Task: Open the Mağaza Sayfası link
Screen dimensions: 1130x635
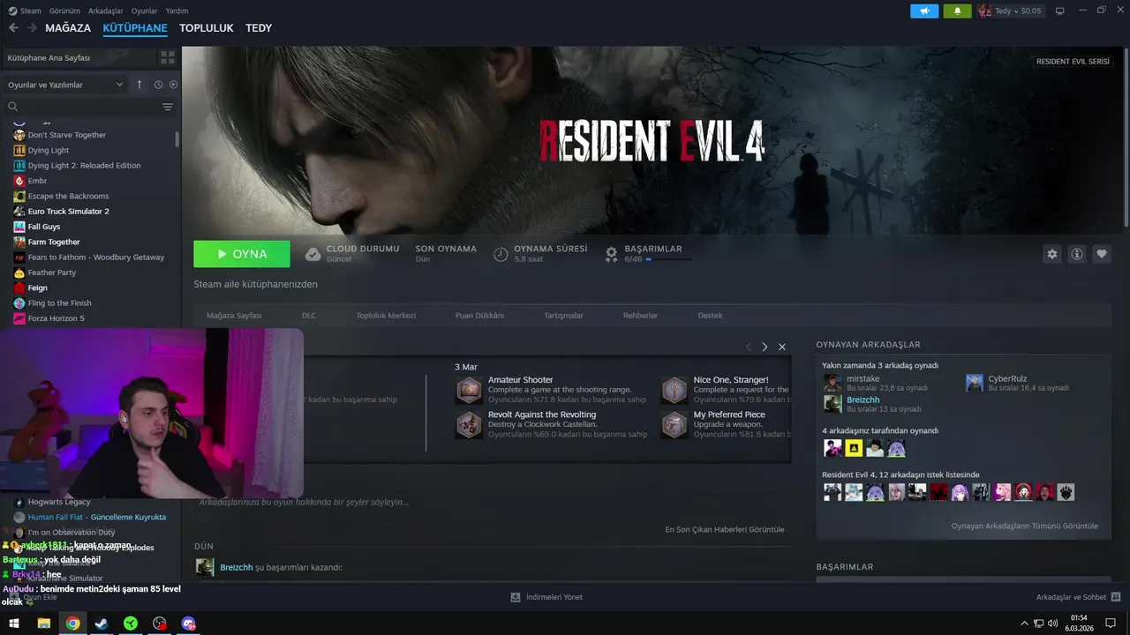Action: tap(234, 316)
